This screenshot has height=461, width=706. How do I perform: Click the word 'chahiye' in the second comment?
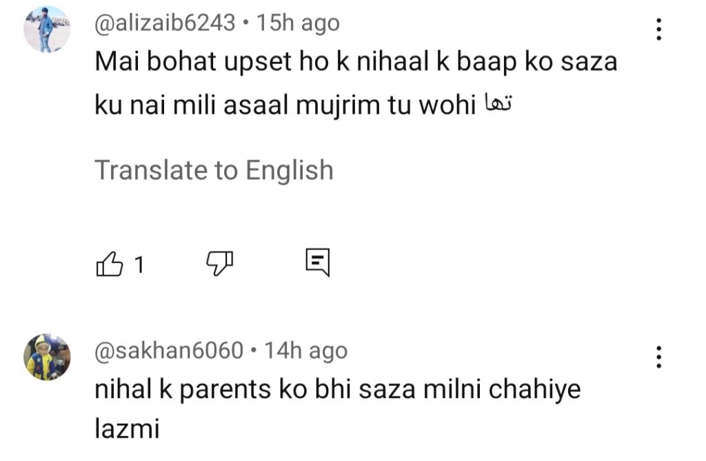(534, 389)
